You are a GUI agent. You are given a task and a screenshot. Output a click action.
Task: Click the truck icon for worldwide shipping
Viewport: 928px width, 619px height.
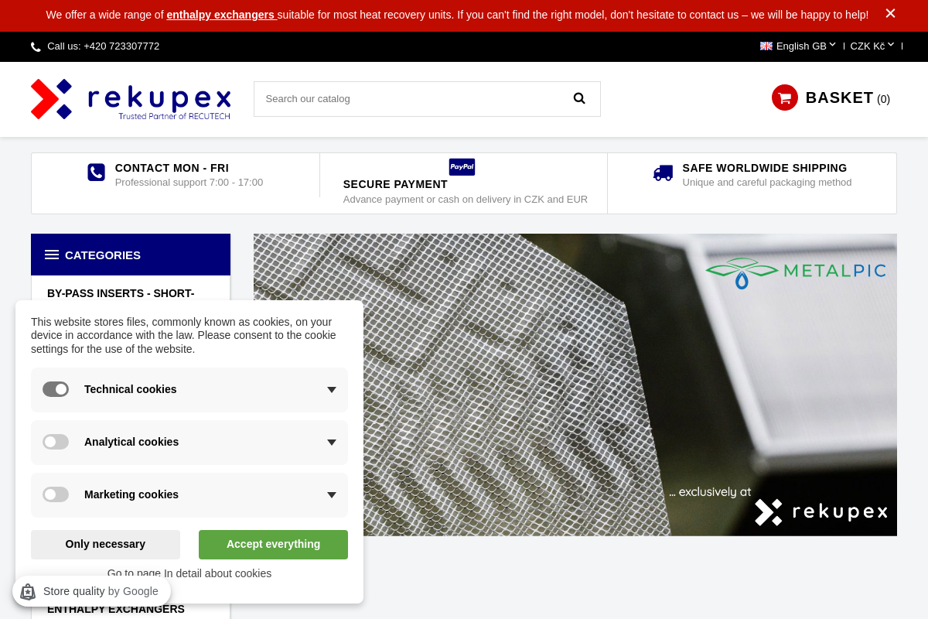pos(663,173)
